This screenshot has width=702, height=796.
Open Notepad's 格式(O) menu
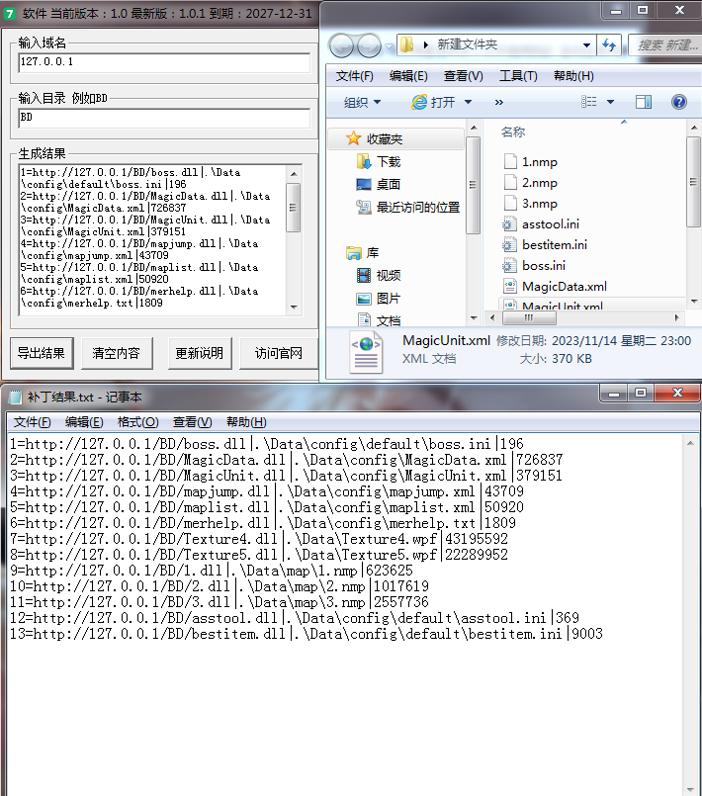point(137,421)
